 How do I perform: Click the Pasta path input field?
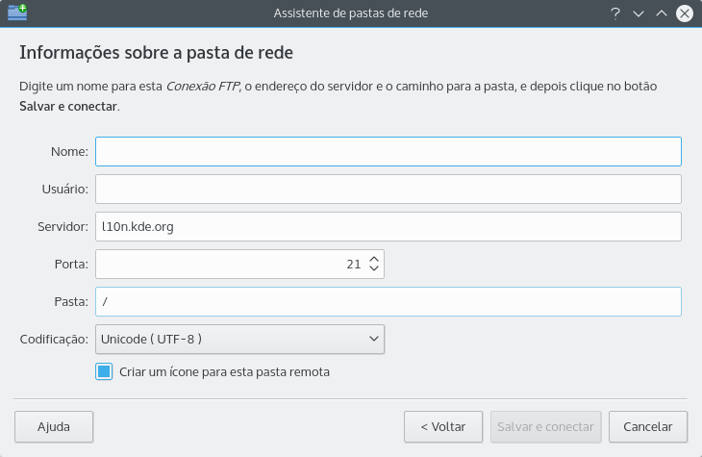tap(388, 301)
